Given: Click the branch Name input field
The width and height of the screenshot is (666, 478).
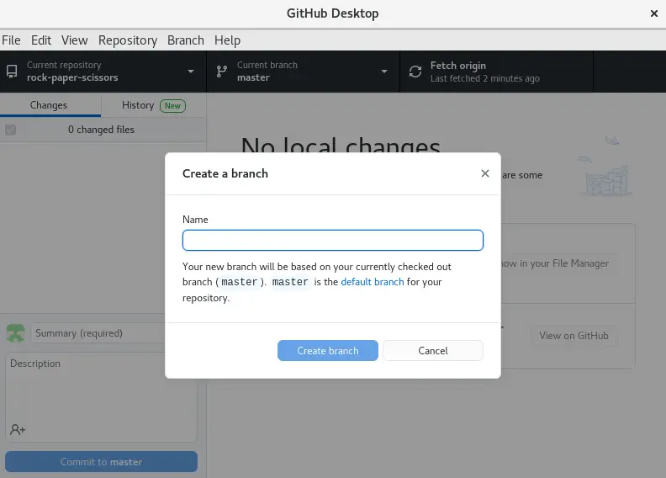Looking at the screenshot, I should [x=332, y=241].
